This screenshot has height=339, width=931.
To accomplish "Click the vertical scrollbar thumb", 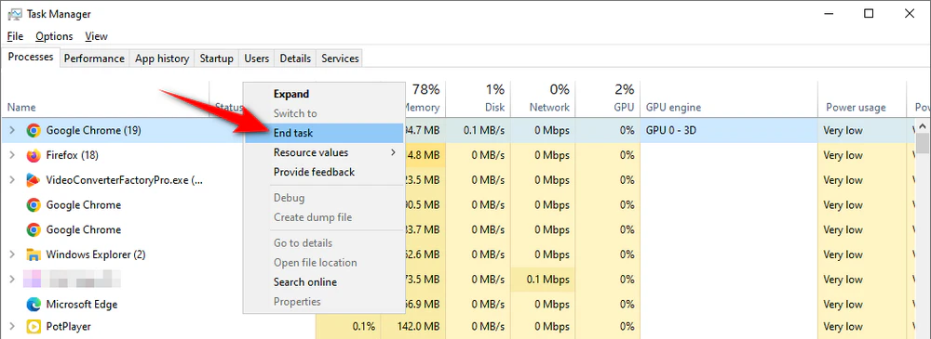I will click(922, 144).
